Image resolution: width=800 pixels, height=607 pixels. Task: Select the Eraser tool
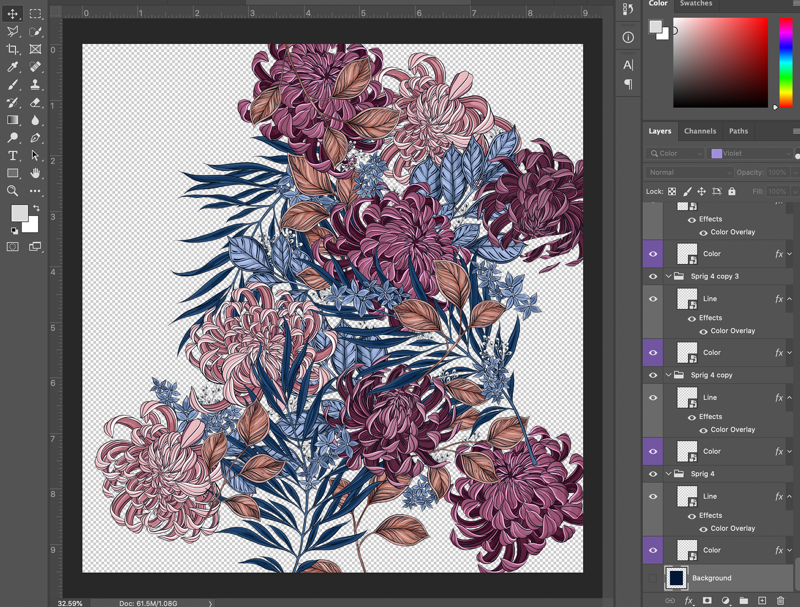pyautogui.click(x=35, y=103)
